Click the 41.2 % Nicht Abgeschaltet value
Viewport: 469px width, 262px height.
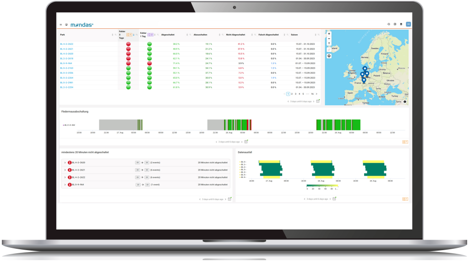coord(241,44)
